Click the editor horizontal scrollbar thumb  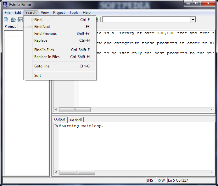(75, 110)
